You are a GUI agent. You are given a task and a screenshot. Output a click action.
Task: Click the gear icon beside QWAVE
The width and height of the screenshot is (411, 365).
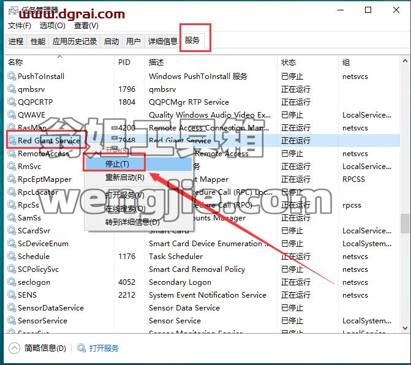[x=12, y=115]
